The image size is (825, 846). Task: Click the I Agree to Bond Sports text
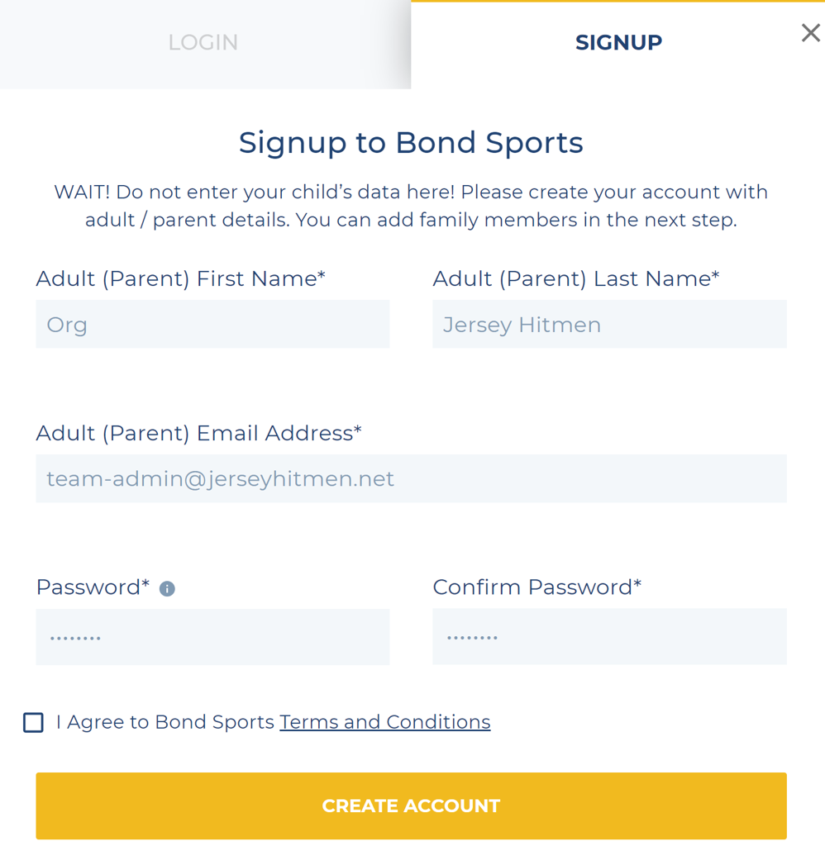pyautogui.click(x=165, y=722)
